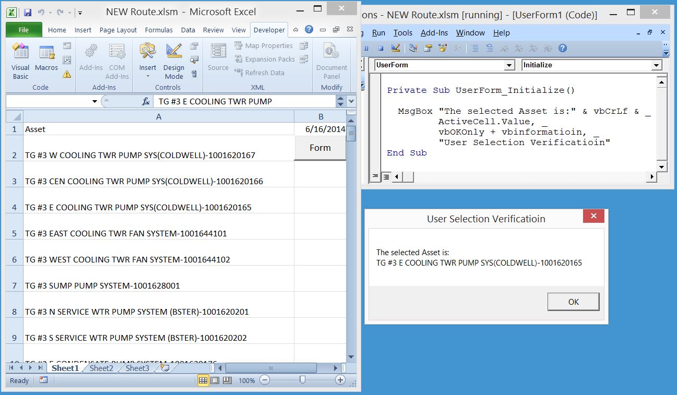The height and width of the screenshot is (395, 677).
Task: Switch to the Sheet3 worksheet tab
Action: tap(137, 368)
